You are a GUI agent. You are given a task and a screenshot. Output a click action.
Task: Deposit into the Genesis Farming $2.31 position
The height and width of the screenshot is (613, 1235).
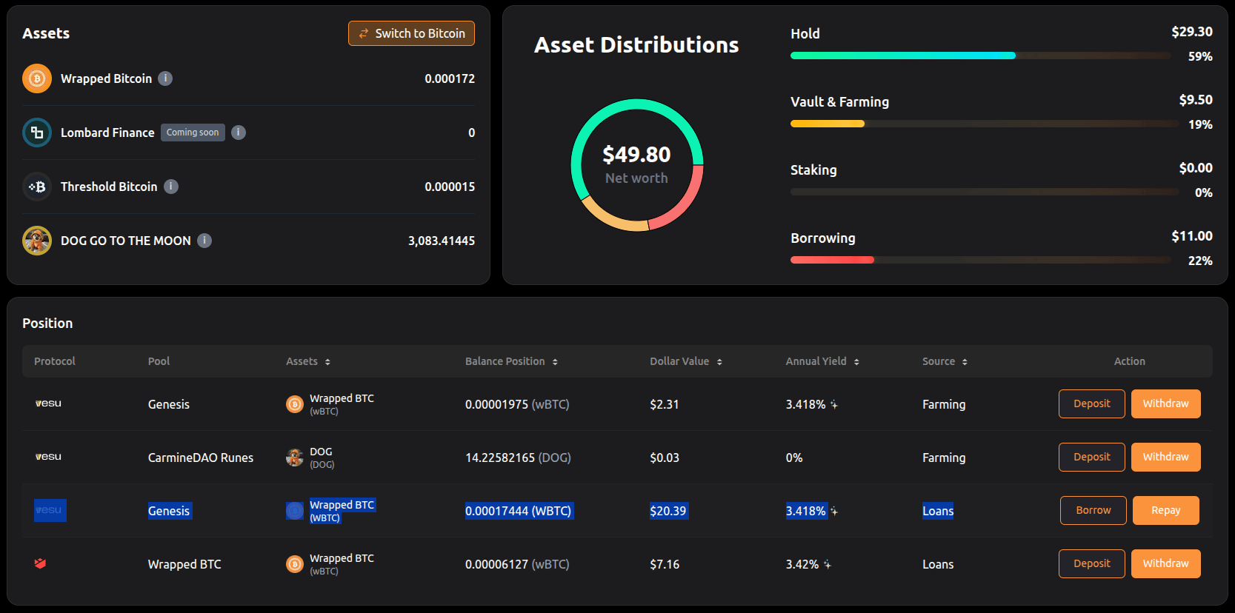1092,403
